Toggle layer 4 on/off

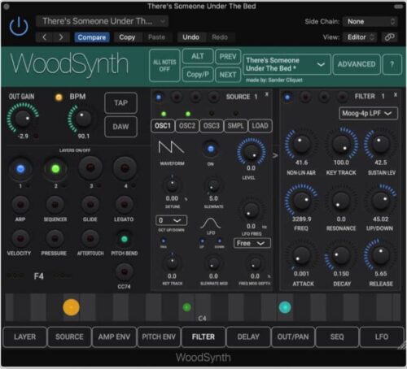click(x=125, y=168)
